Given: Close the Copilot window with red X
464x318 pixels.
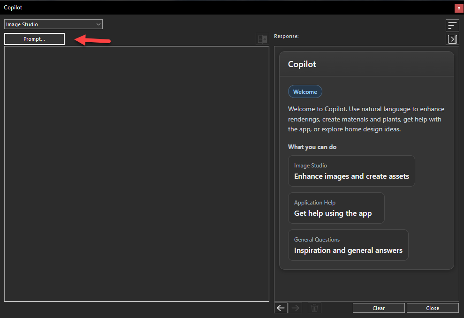Looking at the screenshot, I should click(459, 8).
